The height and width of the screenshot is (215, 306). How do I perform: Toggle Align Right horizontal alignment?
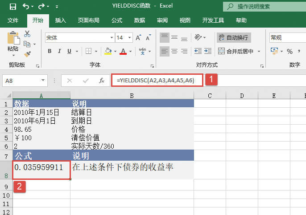click(x=184, y=52)
